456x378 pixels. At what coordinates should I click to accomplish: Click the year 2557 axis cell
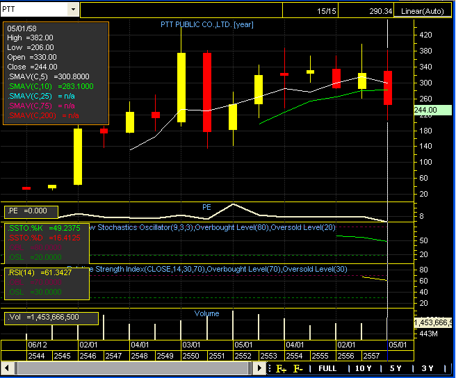tap(374, 356)
